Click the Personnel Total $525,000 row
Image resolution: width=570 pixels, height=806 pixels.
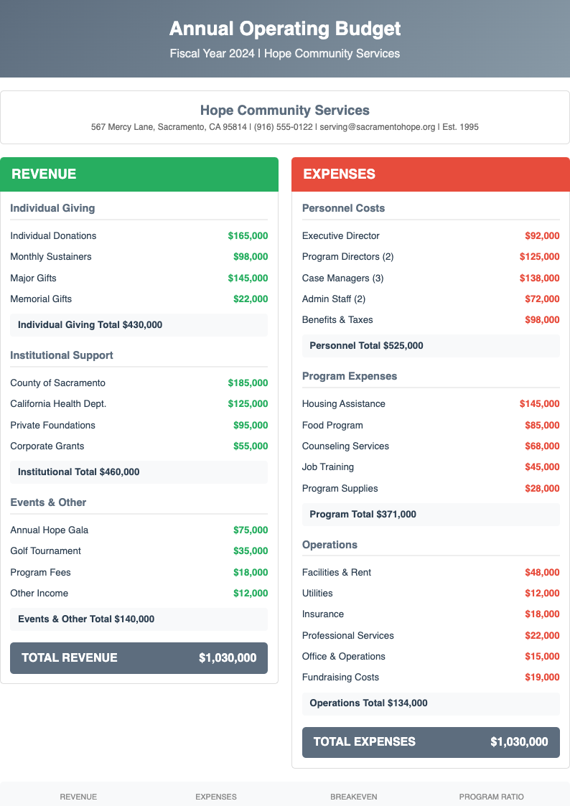(x=431, y=346)
